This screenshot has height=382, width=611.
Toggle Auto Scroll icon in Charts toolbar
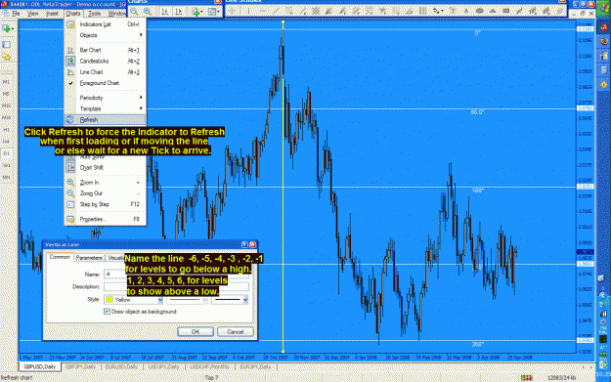tap(165, 12)
